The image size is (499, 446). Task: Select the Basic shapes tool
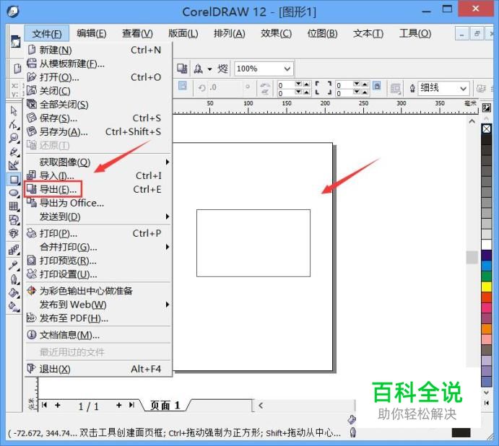pyautogui.click(x=14, y=220)
